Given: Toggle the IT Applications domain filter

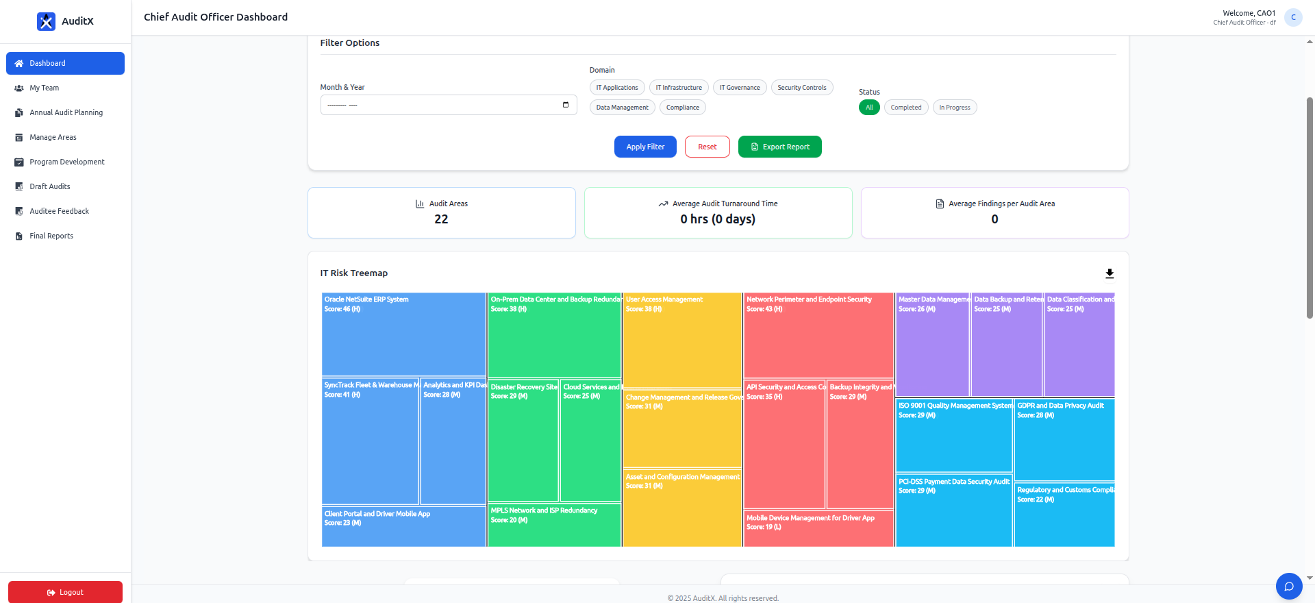Looking at the screenshot, I should pos(616,88).
